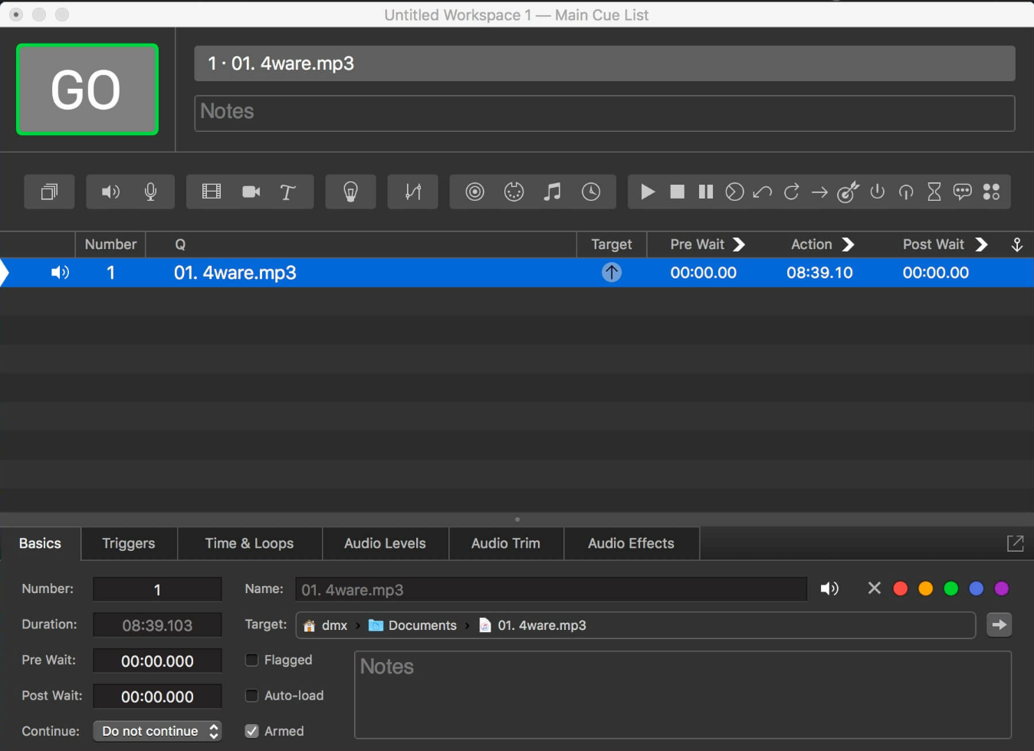Switch to the Audio Levels tab

pyautogui.click(x=385, y=543)
